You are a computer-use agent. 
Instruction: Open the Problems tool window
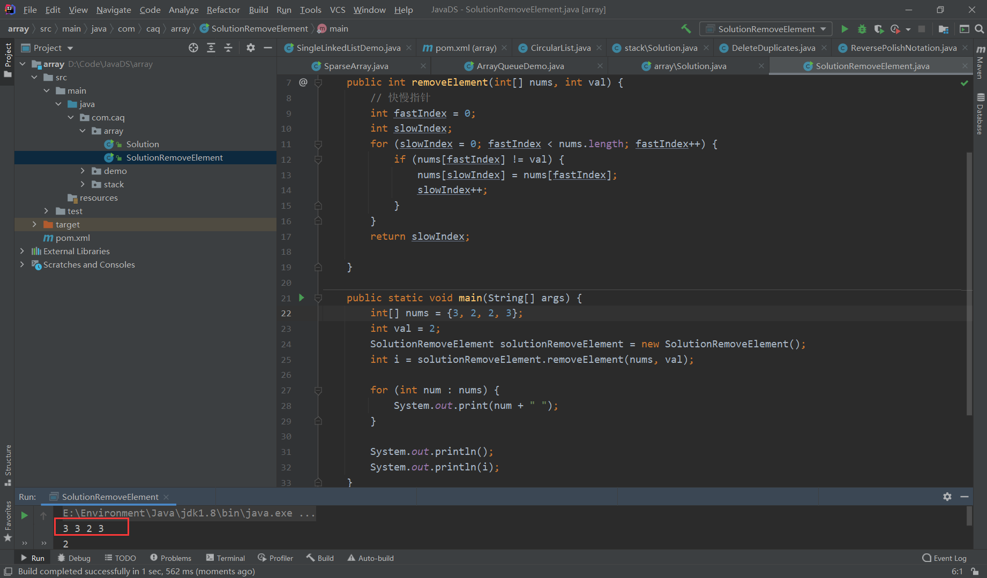[x=171, y=558]
